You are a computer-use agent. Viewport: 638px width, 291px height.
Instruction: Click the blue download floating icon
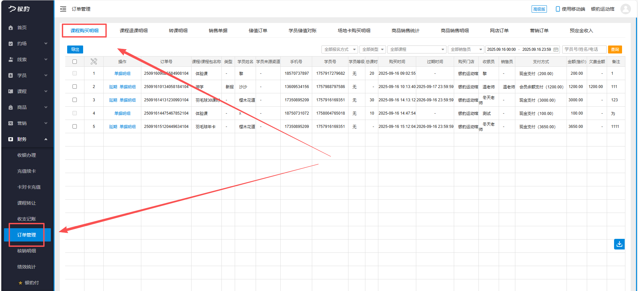click(x=619, y=244)
